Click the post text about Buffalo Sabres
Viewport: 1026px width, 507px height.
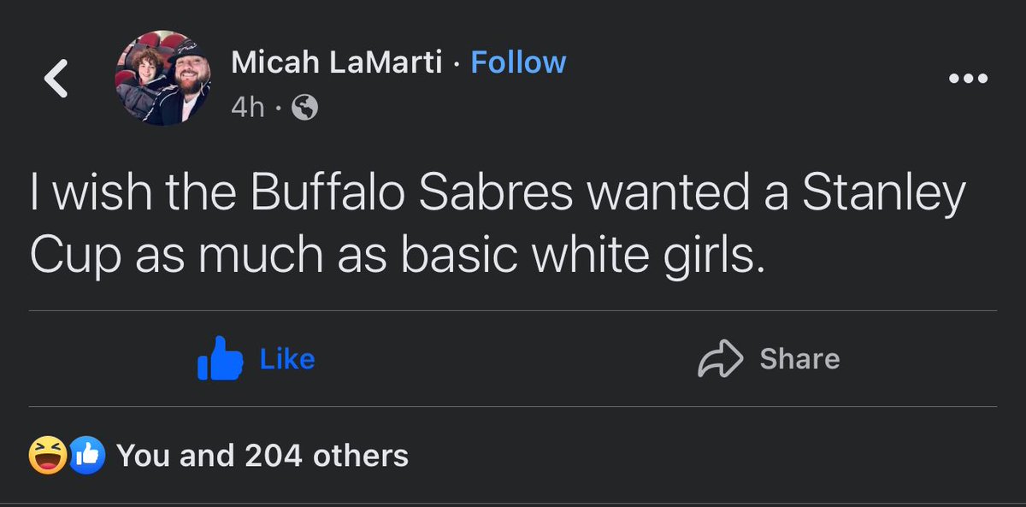click(498, 226)
